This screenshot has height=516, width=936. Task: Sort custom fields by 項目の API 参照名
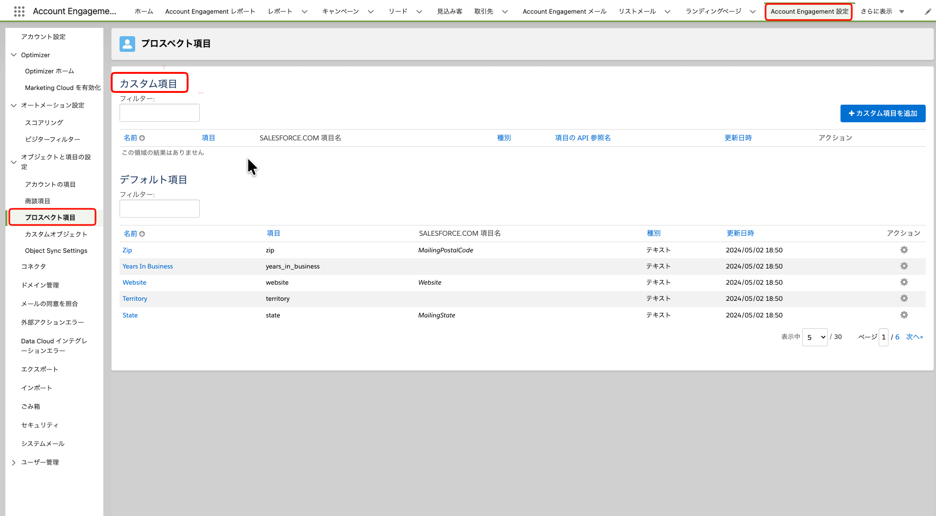583,138
